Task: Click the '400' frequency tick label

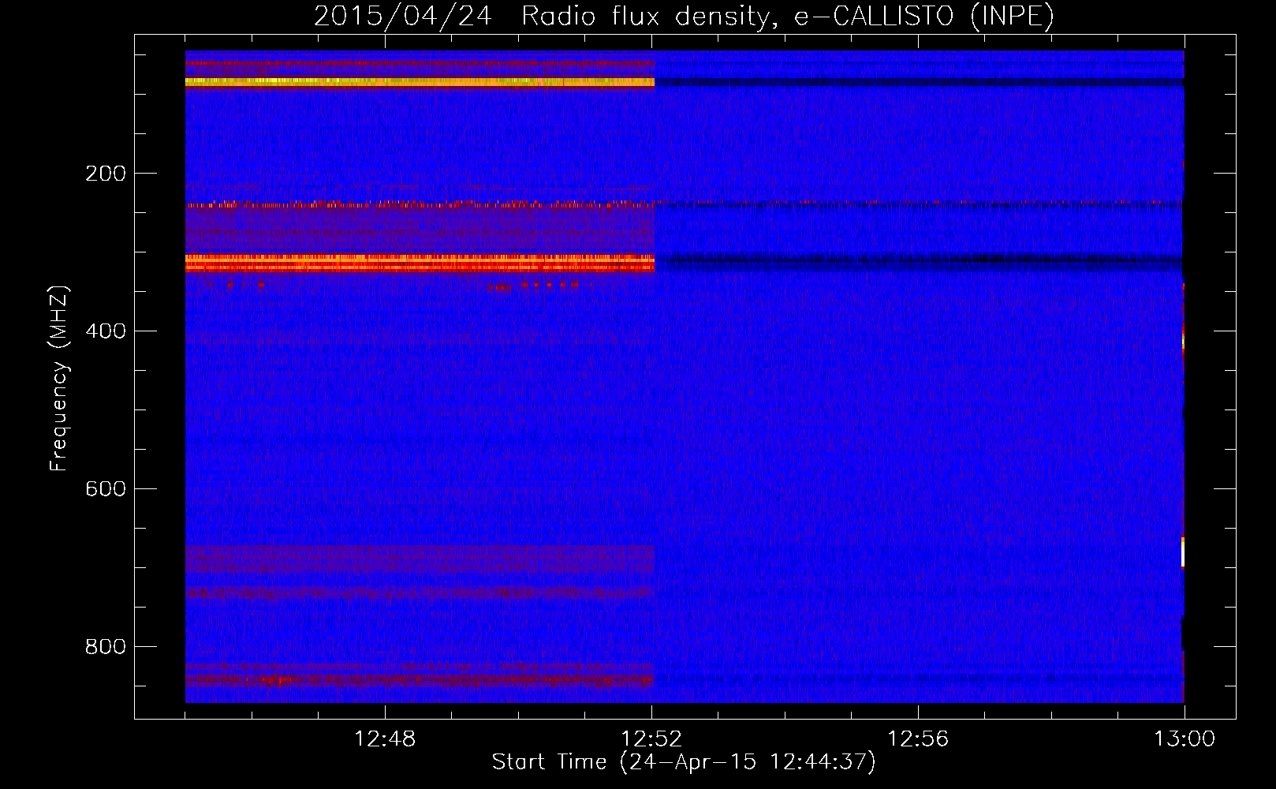Action: [106, 331]
